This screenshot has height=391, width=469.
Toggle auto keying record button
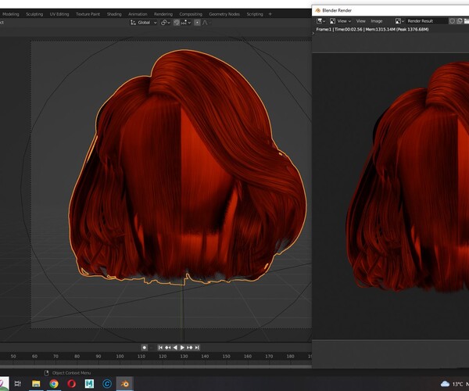[144, 347]
